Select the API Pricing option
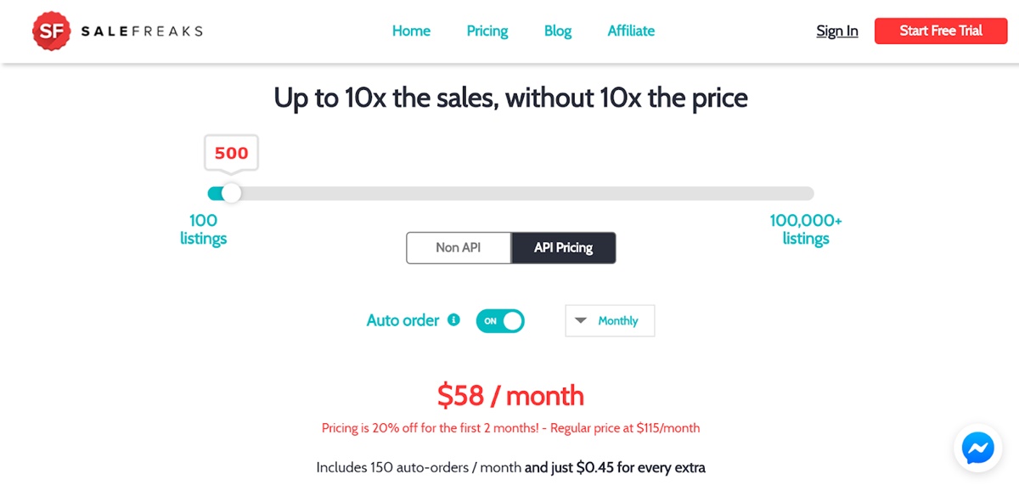The height and width of the screenshot is (491, 1019). 563,248
